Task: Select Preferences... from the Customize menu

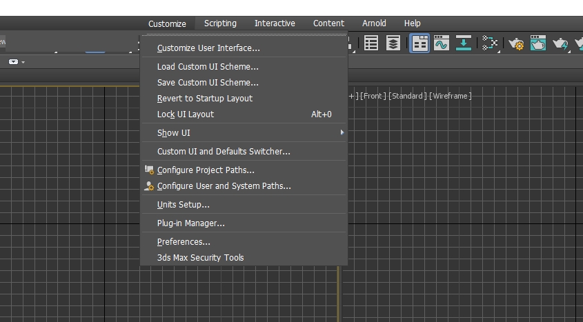Action: click(x=184, y=242)
